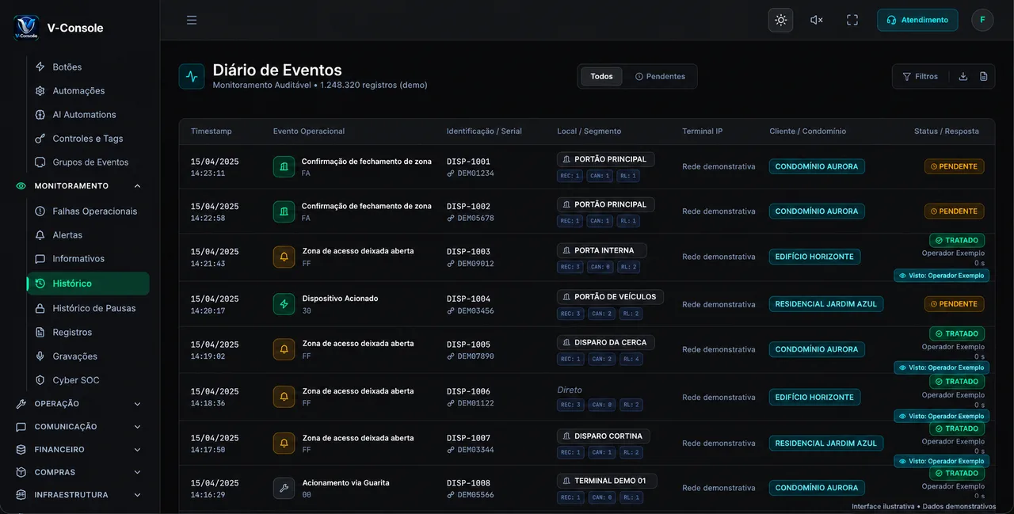Click EDIFÍCIO HORIZONTE tag for DISP-1003
This screenshot has height=514, width=1014.
(x=814, y=257)
